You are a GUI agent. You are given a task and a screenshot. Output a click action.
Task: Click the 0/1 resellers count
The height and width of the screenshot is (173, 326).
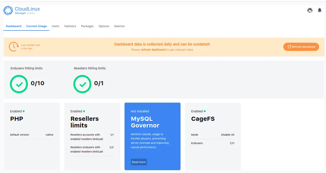tap(99, 83)
